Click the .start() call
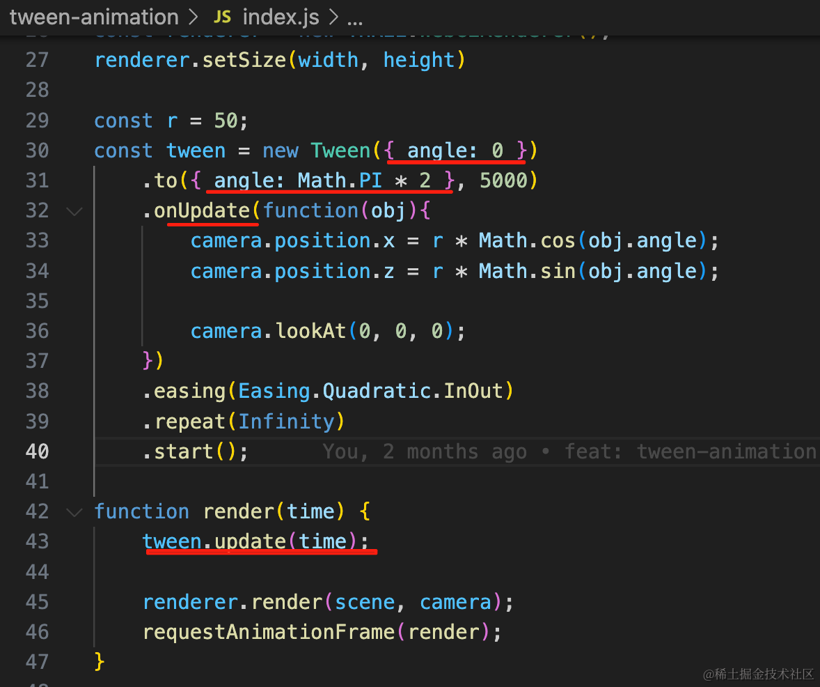 195,451
